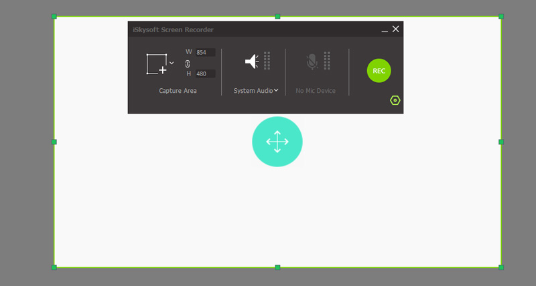Screen dimensions: 536x286
Task: Click the Capture Area rectangle icon
Action: point(156,63)
